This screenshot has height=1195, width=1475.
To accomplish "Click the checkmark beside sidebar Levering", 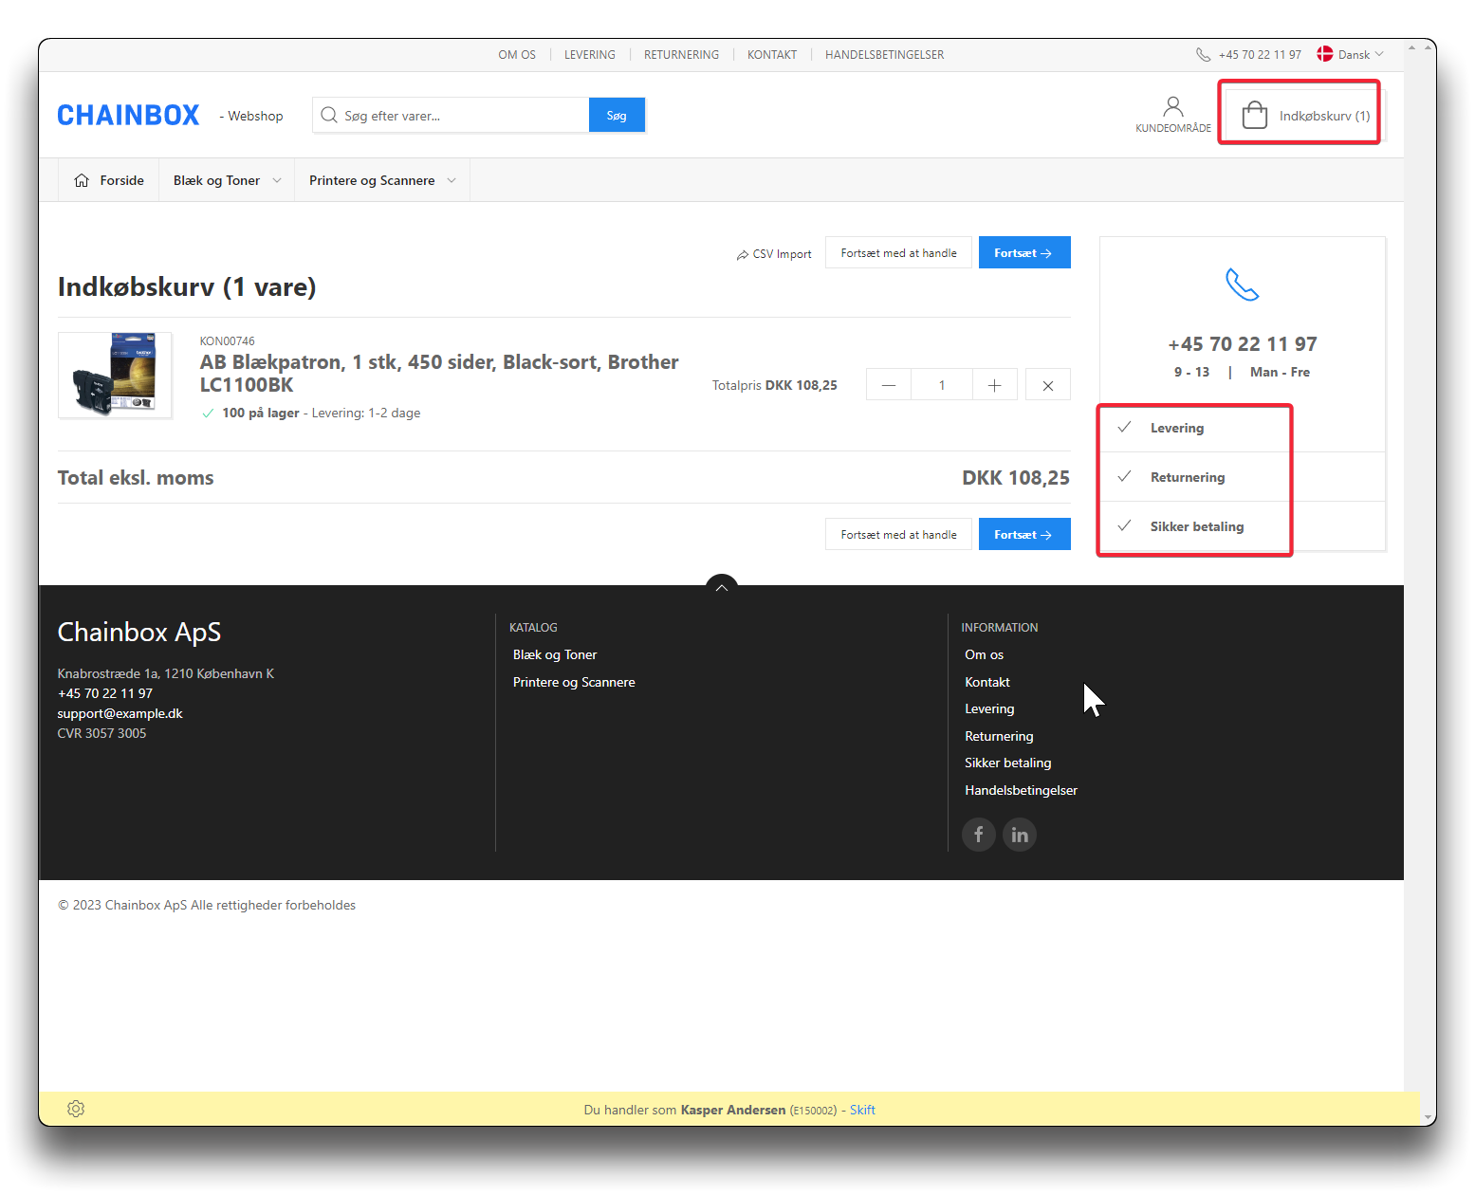I will (x=1124, y=427).
